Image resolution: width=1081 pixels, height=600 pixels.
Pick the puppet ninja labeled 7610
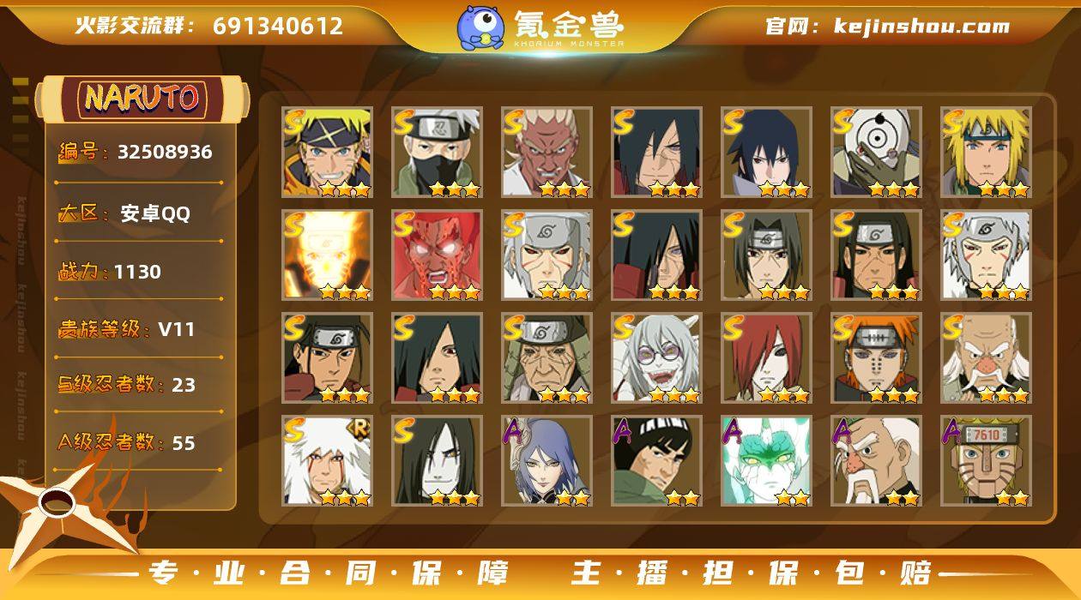986,461
